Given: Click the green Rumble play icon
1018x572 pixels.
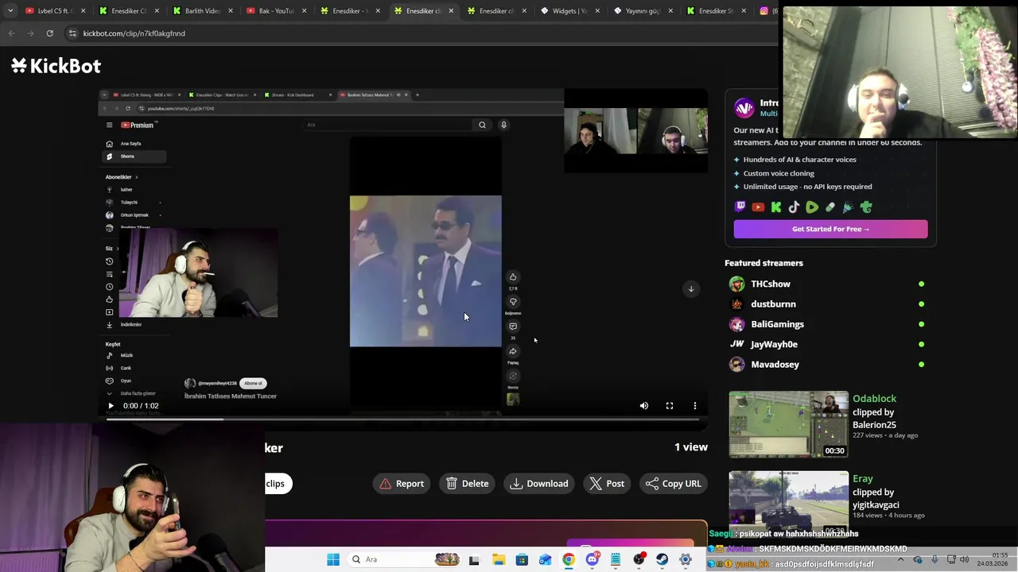Looking at the screenshot, I should click(812, 207).
